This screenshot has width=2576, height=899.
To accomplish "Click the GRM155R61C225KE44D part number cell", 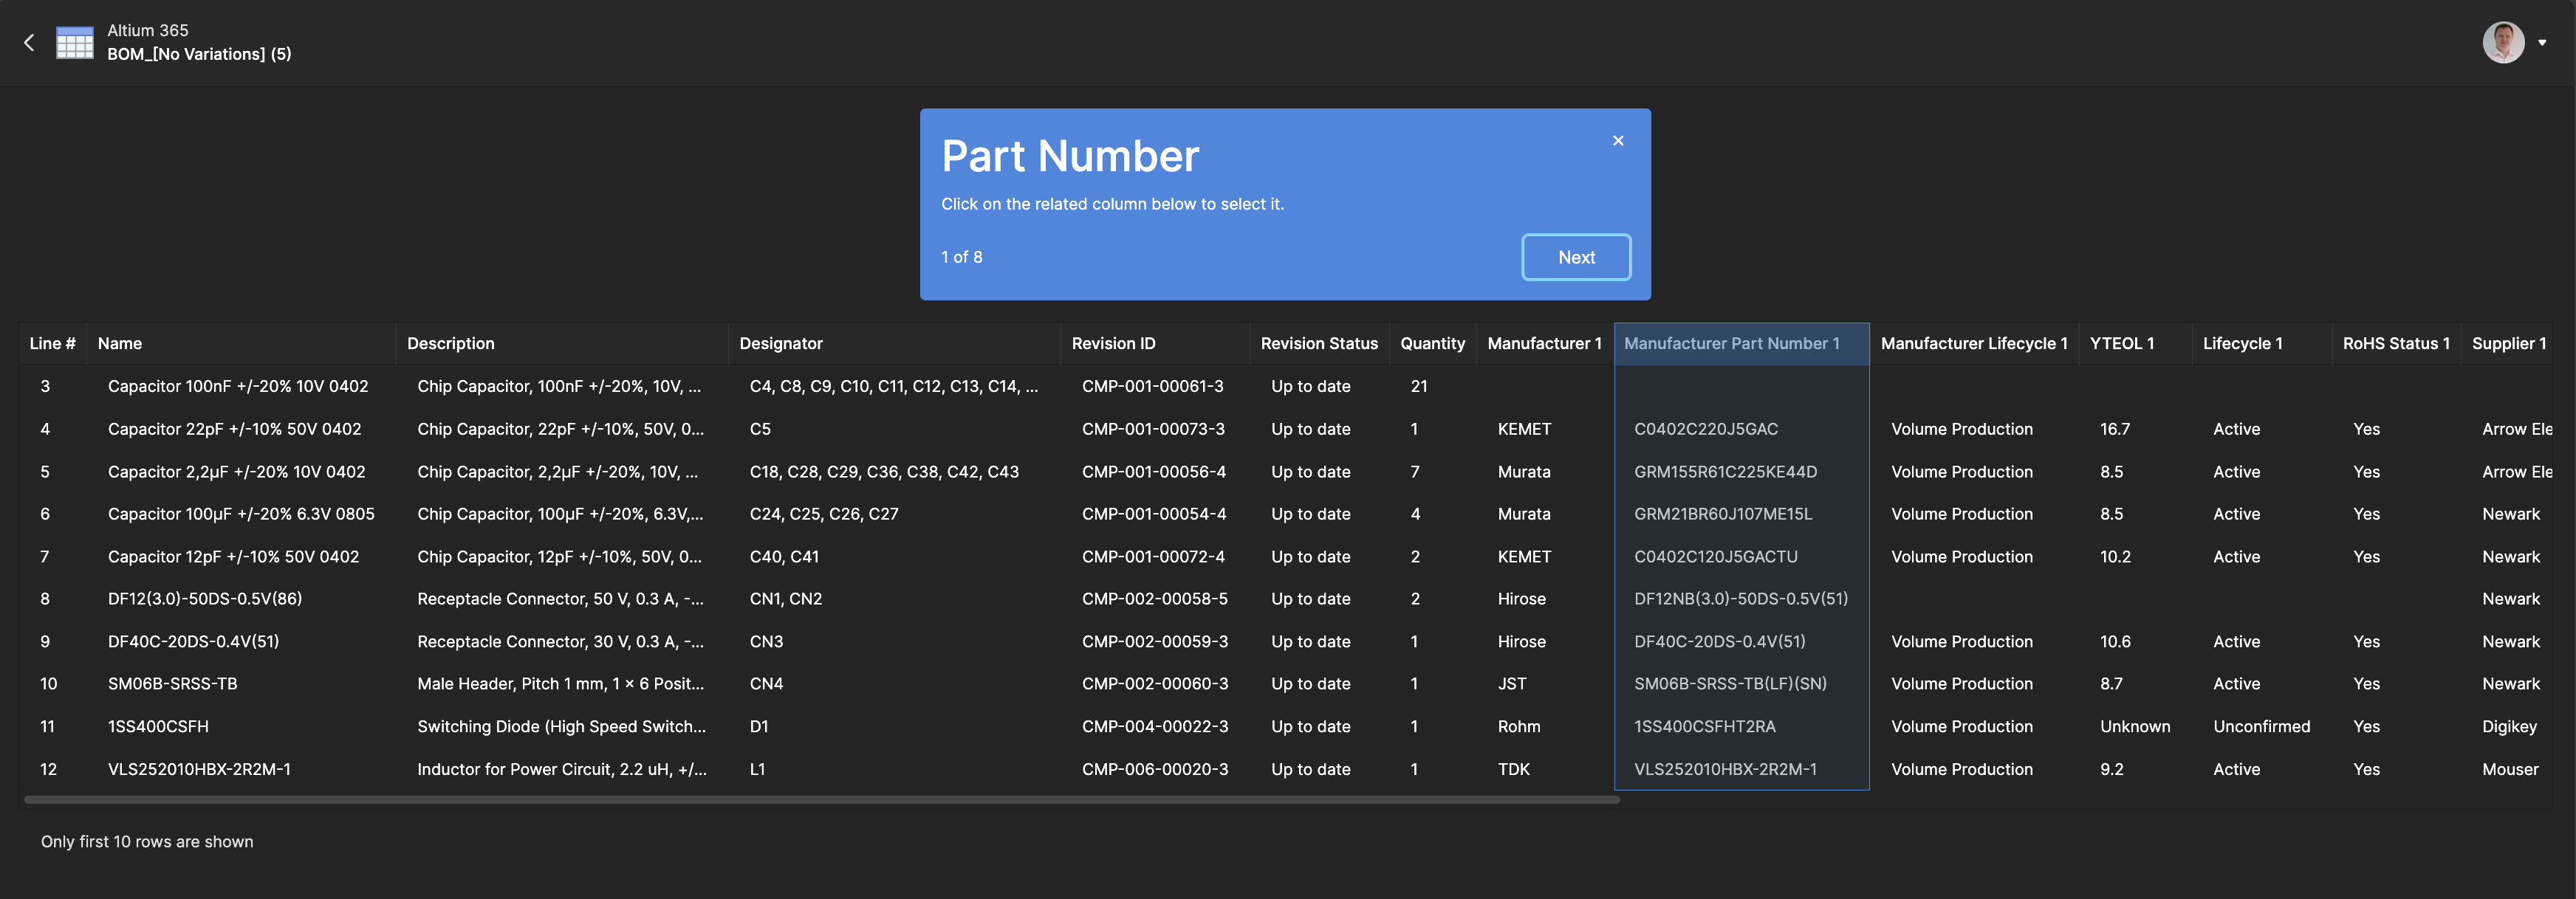I will point(1725,472).
